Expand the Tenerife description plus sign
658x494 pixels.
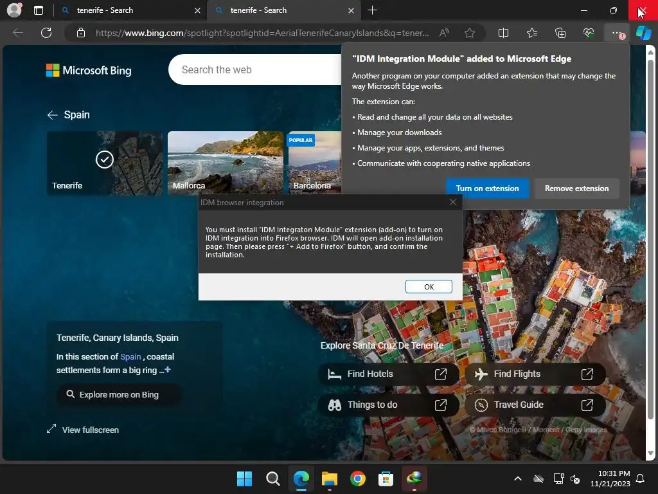[168, 370]
